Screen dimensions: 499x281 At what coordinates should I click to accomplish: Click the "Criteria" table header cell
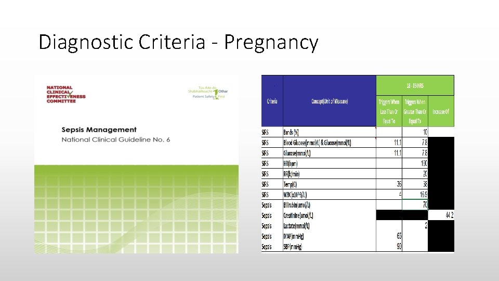pos(272,101)
